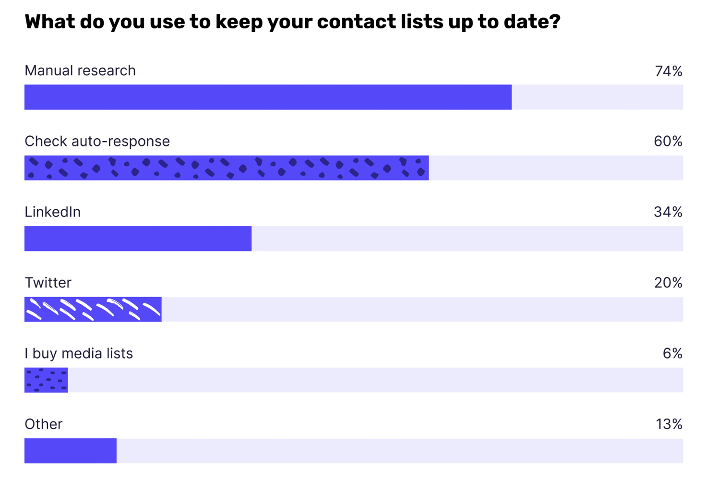Select the Twitter label
This screenshot has width=706, height=480.
48,282
